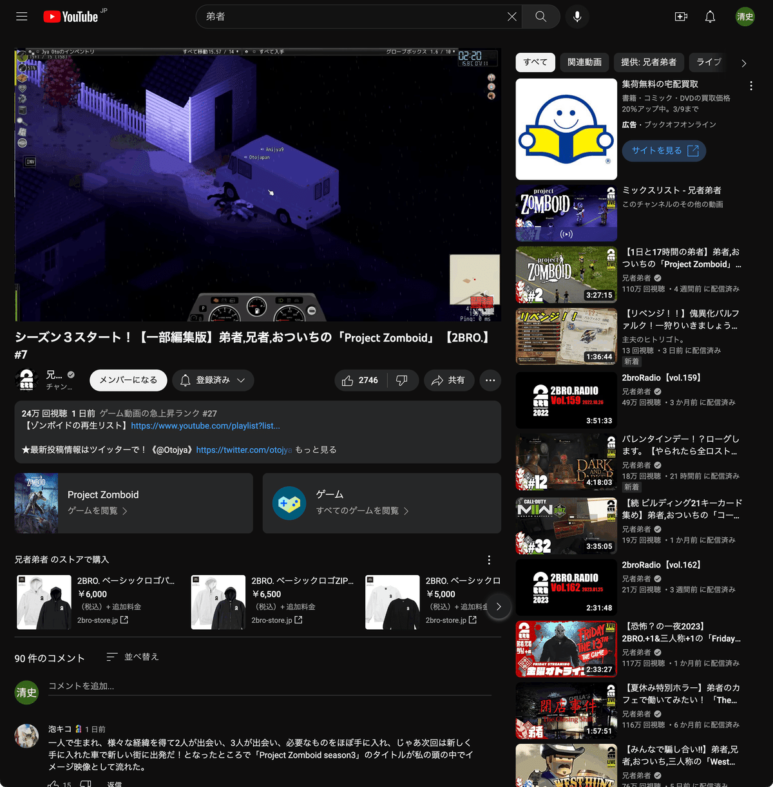Click the 共有 share button
This screenshot has width=773, height=787.
[449, 380]
